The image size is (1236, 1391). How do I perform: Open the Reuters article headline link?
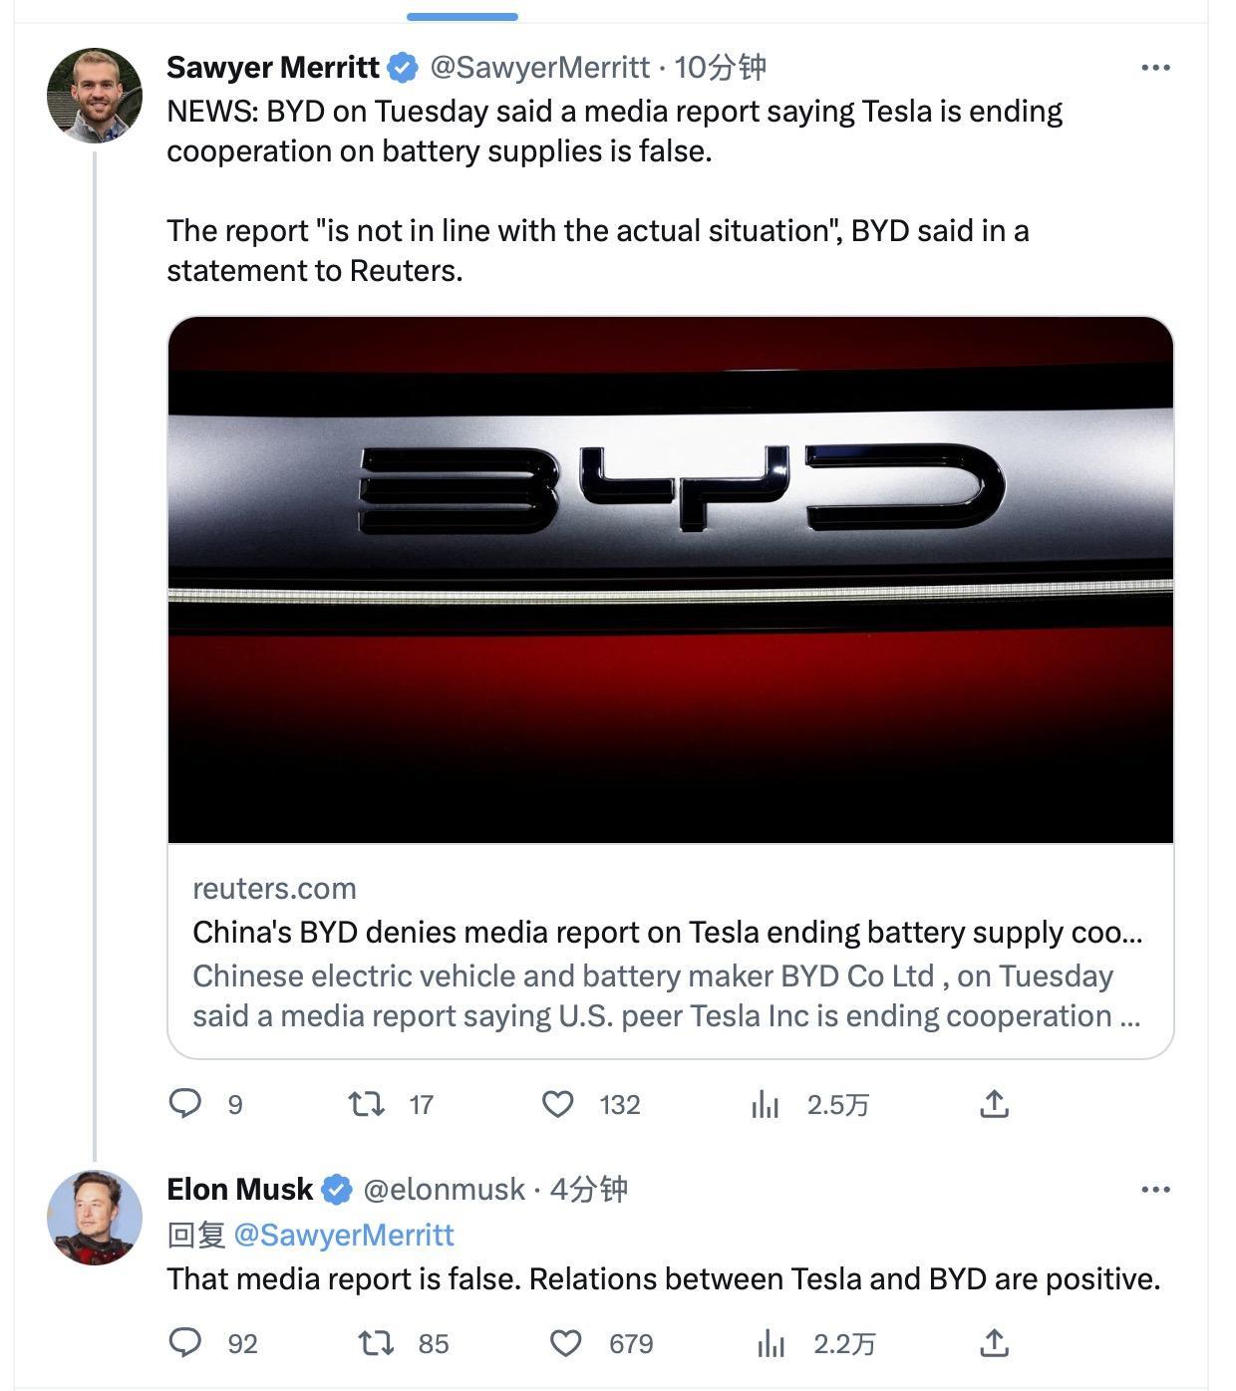click(667, 933)
